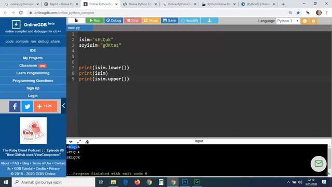Viewport: 332px width, 187px height.
Task: Open Calculator from taskbar
Action: coord(161,182)
